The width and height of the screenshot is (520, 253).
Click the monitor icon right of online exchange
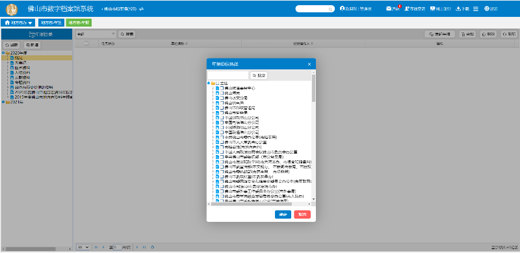[432, 8]
